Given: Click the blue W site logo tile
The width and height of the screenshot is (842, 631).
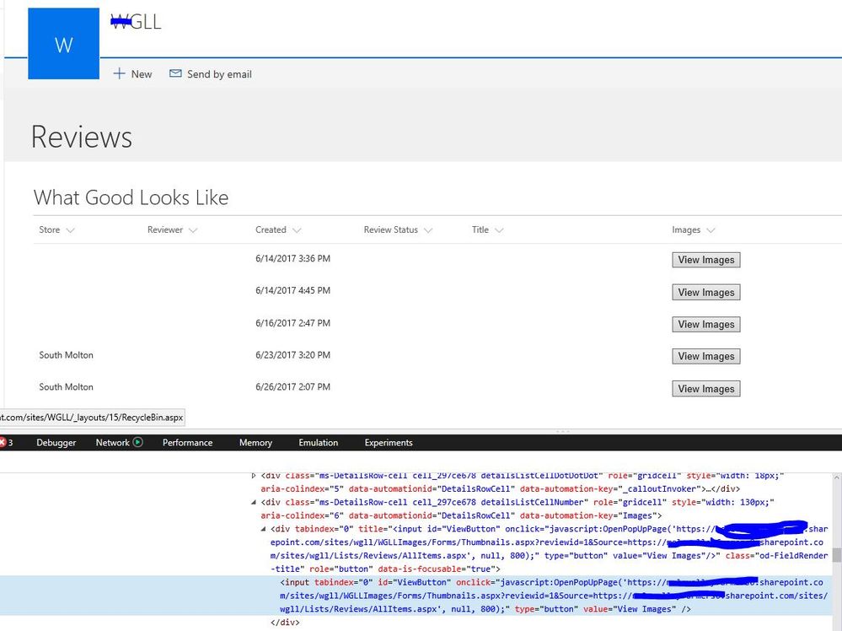Looking at the screenshot, I should 63,44.
